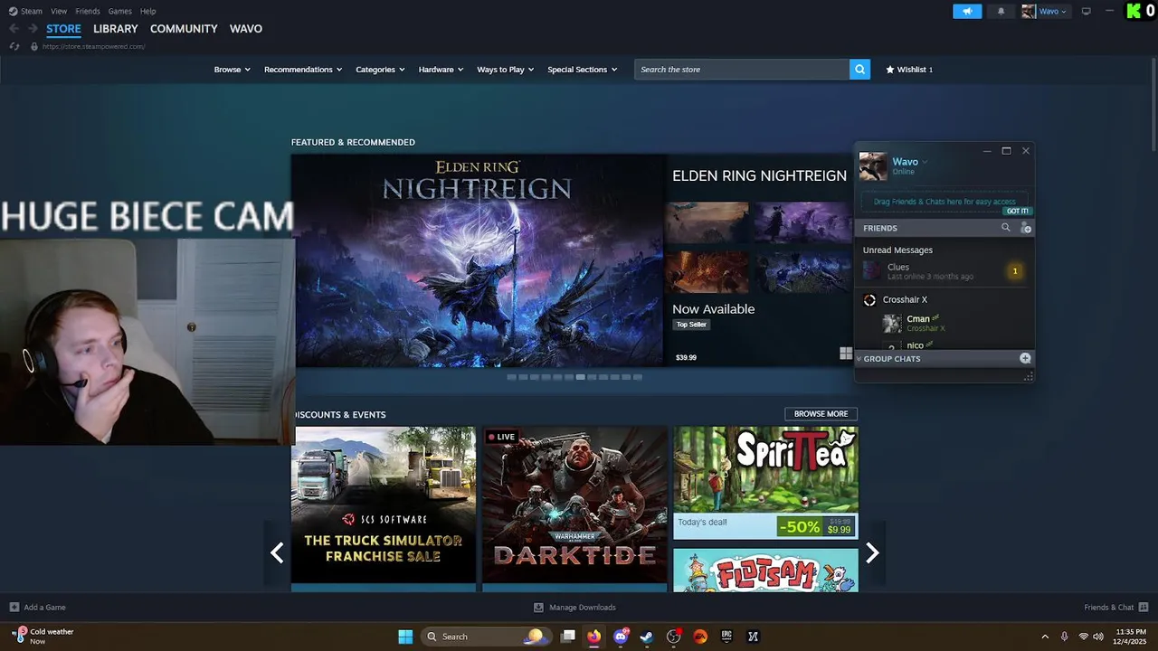Click the Wishlist star link
Screen dimensions: 1158x651
909,69
